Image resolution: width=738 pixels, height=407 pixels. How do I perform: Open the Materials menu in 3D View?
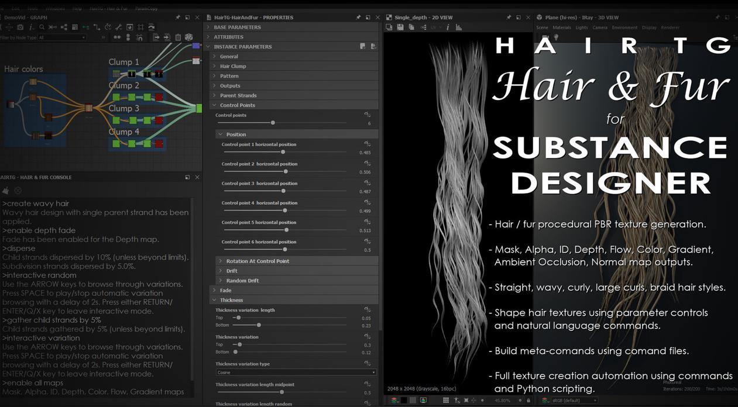coord(562,27)
